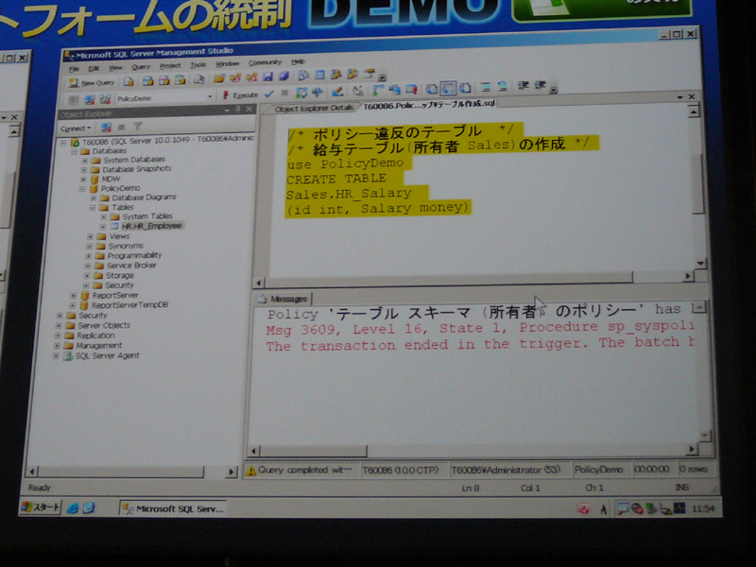
Task: Toggle Auto Hide pin on Object Explorer
Action: [x=238, y=110]
